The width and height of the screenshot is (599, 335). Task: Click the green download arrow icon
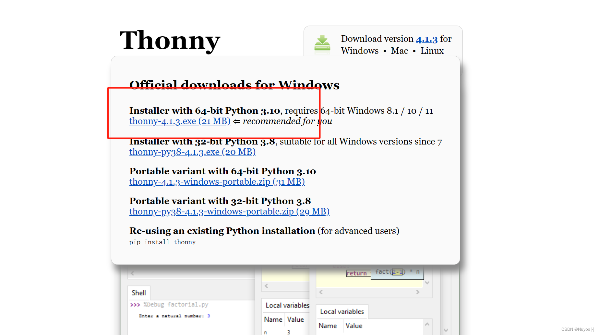pyautogui.click(x=322, y=44)
